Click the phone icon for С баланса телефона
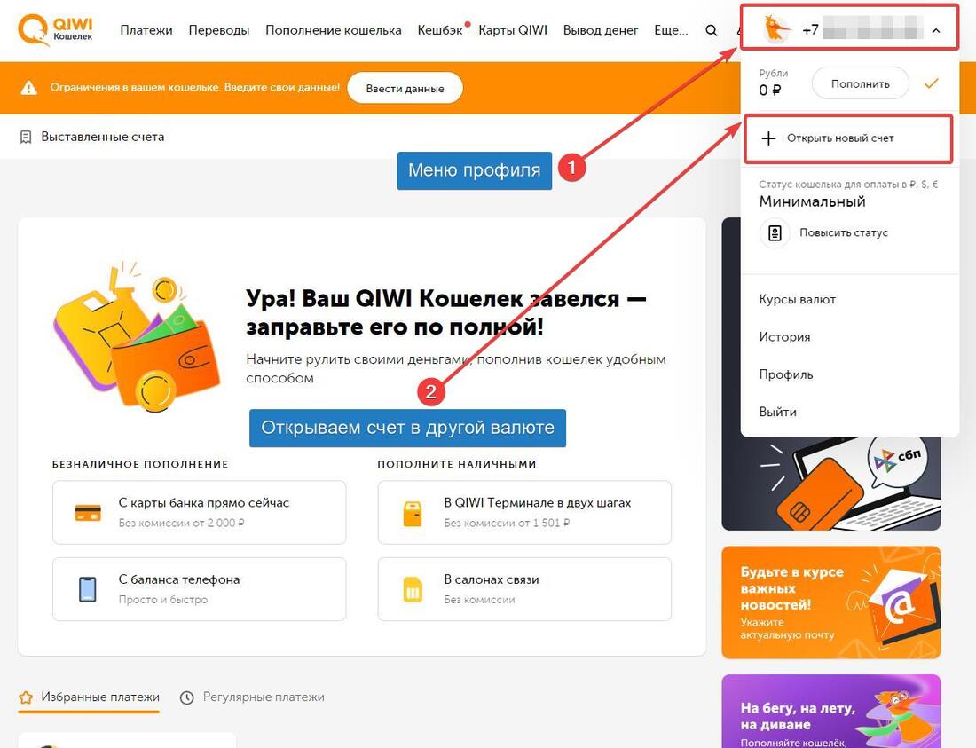Screen dimensions: 976x748 pyautogui.click(x=88, y=589)
